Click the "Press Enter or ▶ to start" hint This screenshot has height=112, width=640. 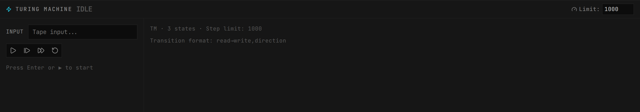(49, 68)
